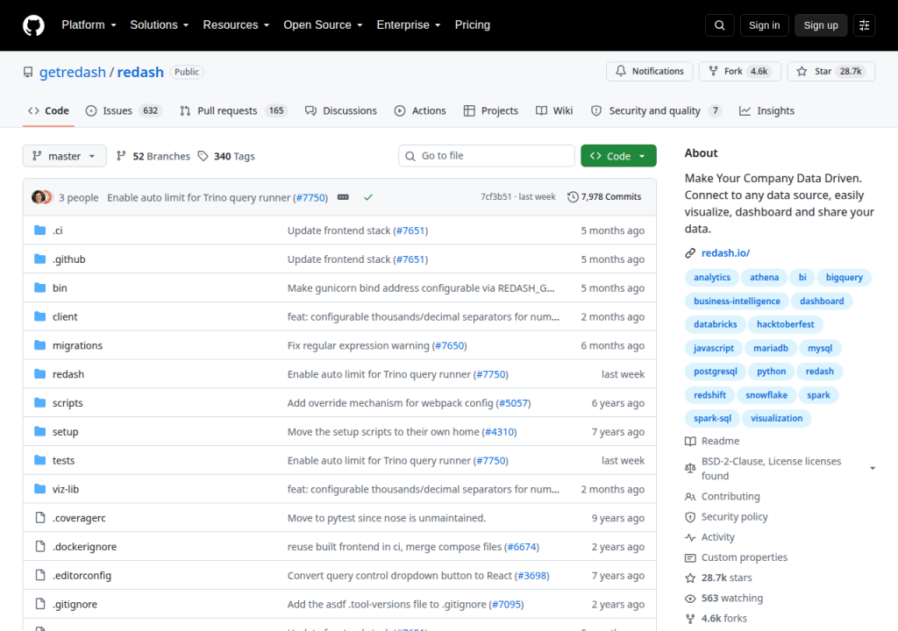Expand the Platform menu
This screenshot has height=631, width=898.
(89, 25)
